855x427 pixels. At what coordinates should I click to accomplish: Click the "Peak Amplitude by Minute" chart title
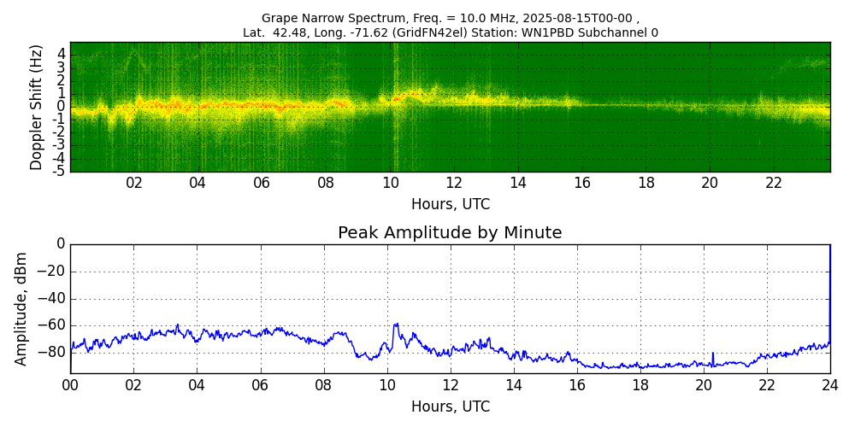tap(450, 233)
